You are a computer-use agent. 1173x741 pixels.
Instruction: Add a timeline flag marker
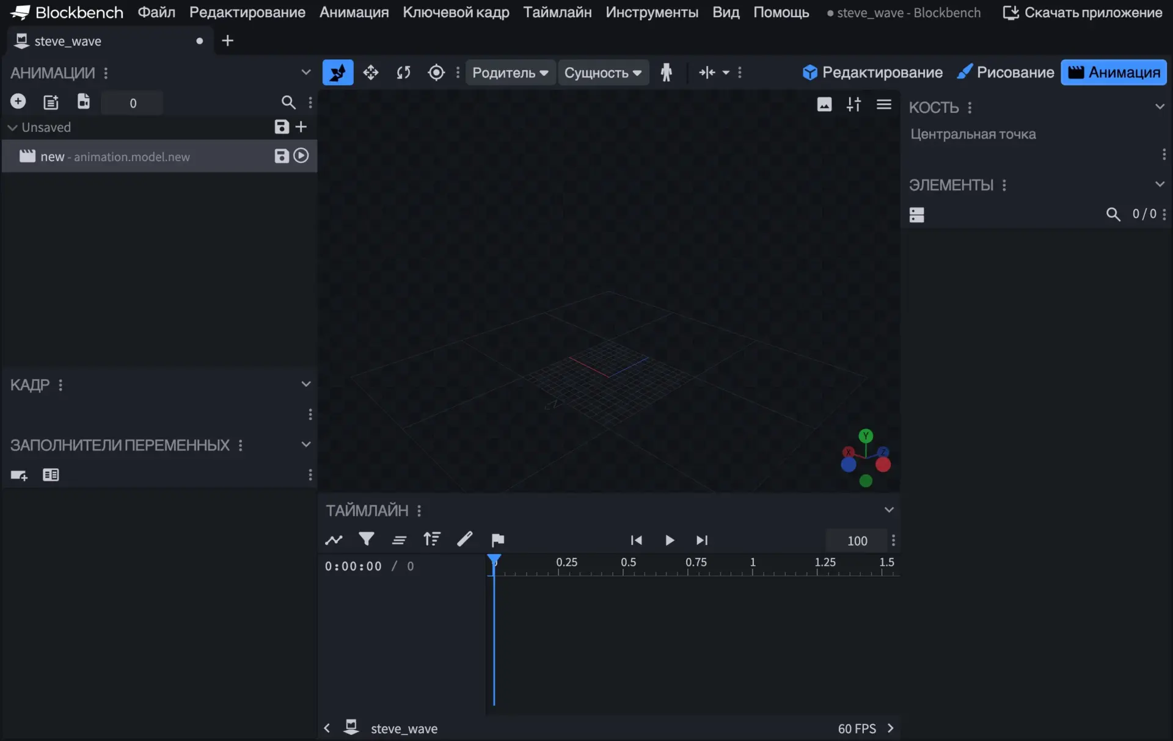(x=497, y=540)
